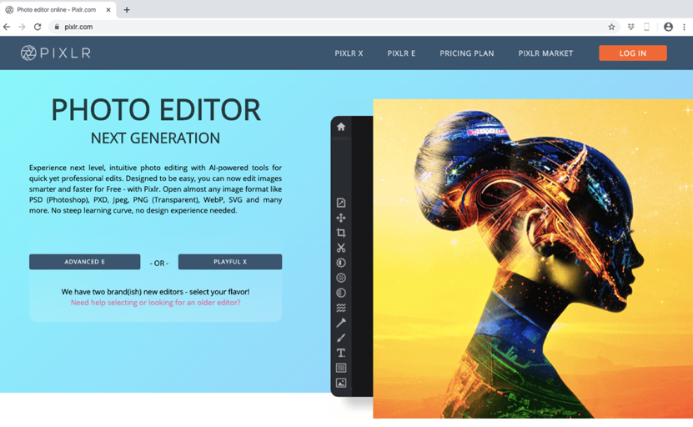Bookmark page with star icon
Viewport: 693px width, 427px height.
611,27
